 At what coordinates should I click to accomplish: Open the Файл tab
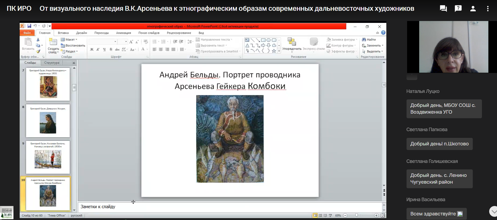click(27, 33)
